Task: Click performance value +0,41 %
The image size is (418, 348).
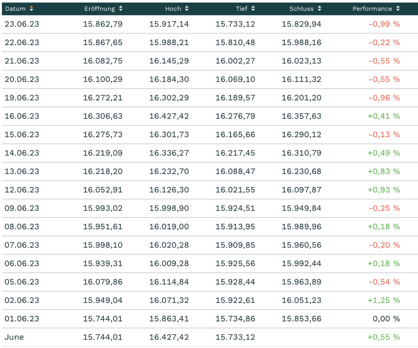Action: point(384,116)
